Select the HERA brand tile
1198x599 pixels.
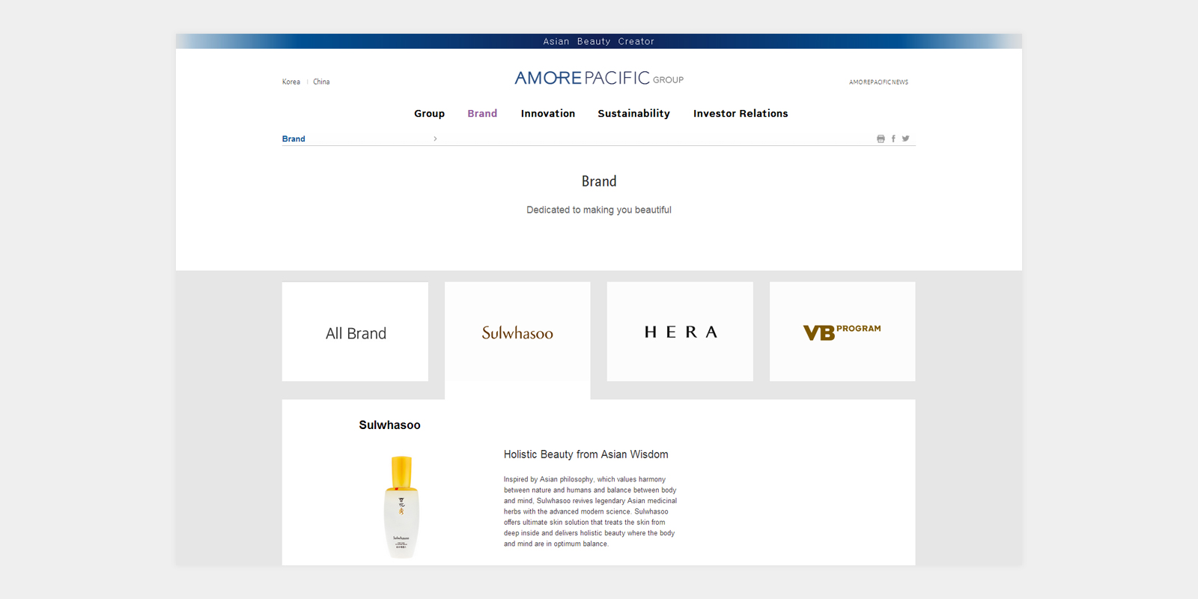pos(680,332)
